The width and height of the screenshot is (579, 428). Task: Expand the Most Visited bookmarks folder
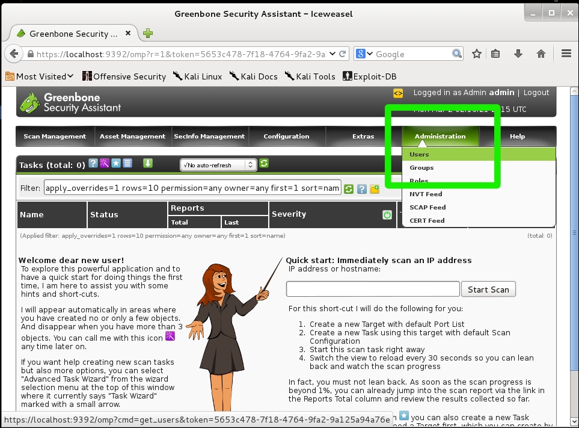40,76
